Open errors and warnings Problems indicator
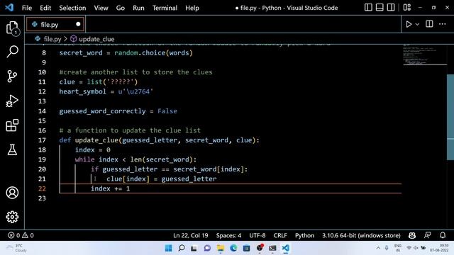Image resolution: width=454 pixels, height=255 pixels. [x=21, y=235]
